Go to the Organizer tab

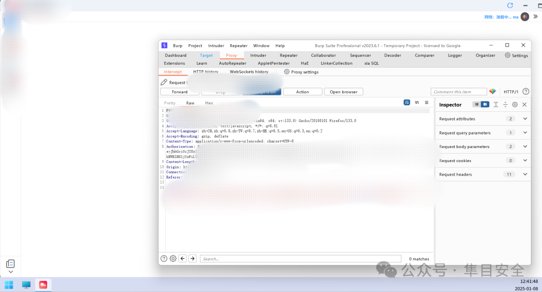[x=485, y=55]
